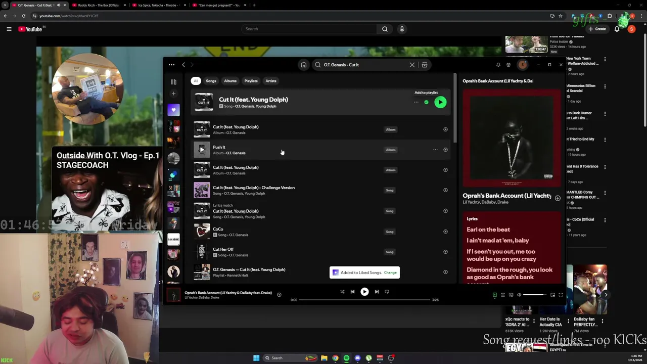The width and height of the screenshot is (647, 364).
Task: Open File Explorer from taskbar
Action: click(x=324, y=358)
